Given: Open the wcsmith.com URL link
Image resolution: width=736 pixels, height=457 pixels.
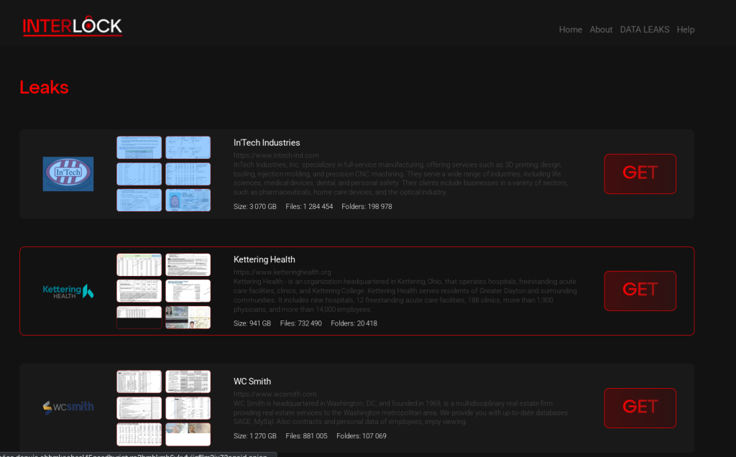Looking at the screenshot, I should (x=275, y=394).
